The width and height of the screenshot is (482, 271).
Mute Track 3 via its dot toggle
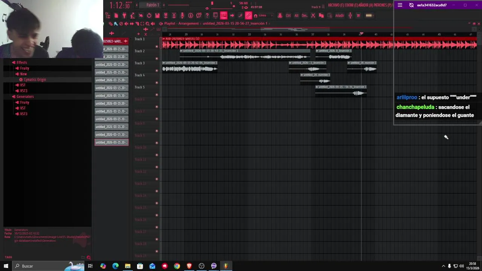[x=157, y=71]
